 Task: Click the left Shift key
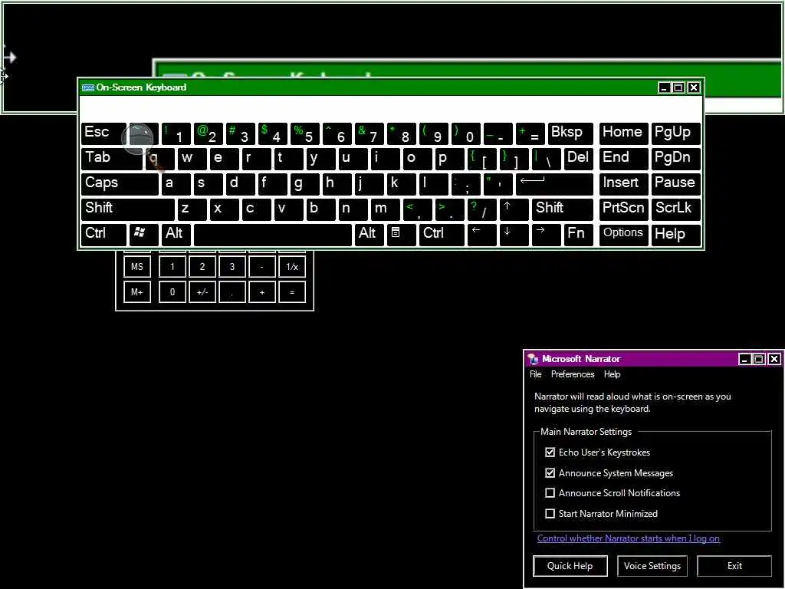tap(128, 209)
